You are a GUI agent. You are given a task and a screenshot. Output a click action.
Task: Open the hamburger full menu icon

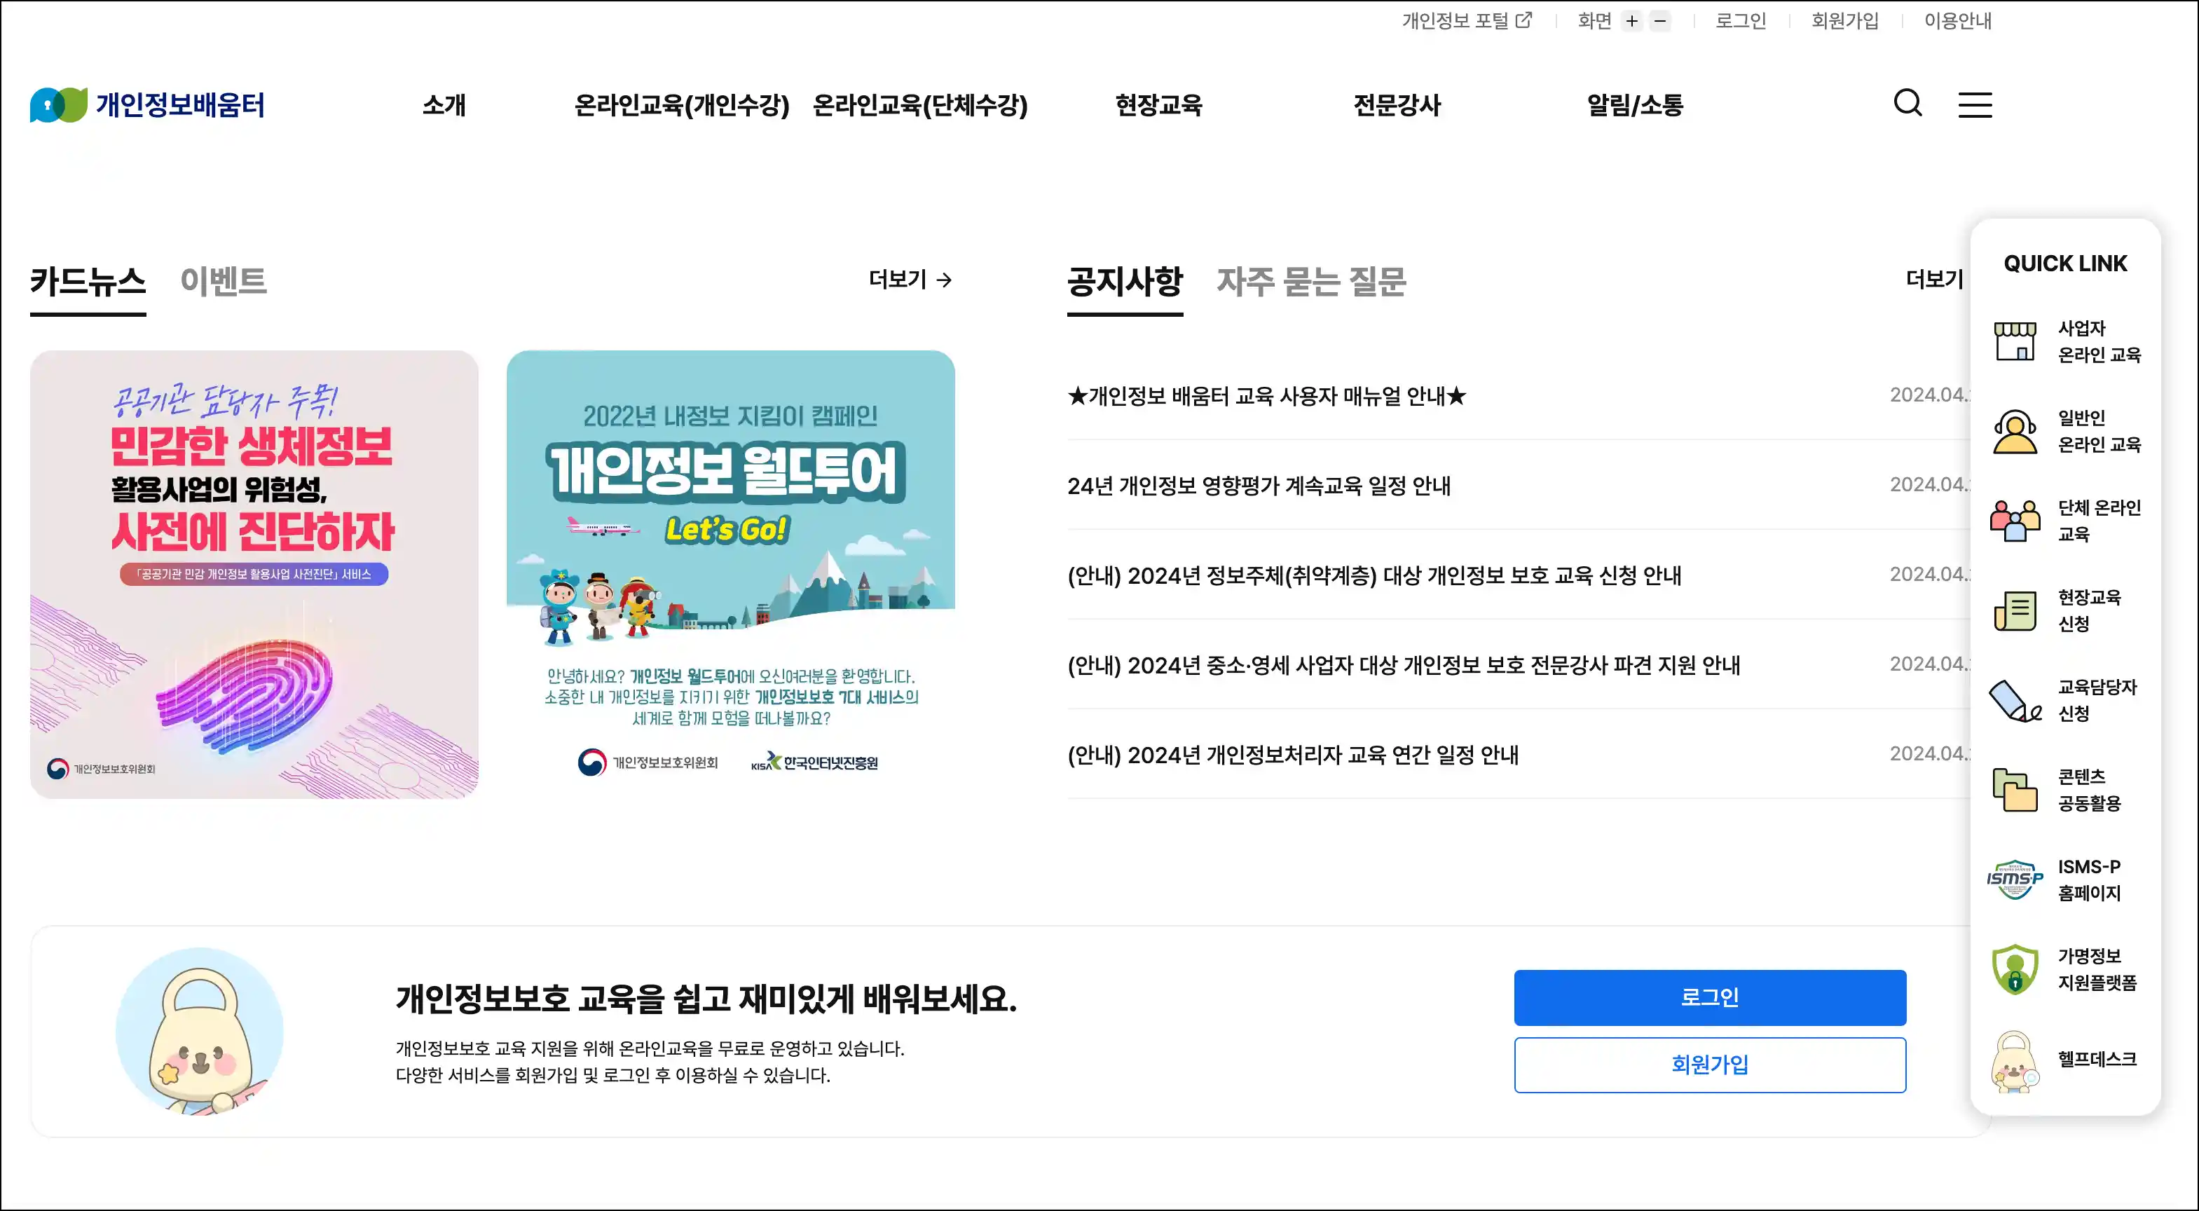[1975, 104]
